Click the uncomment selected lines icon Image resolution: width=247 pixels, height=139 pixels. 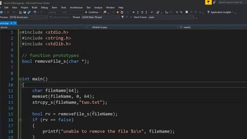coord(181,12)
